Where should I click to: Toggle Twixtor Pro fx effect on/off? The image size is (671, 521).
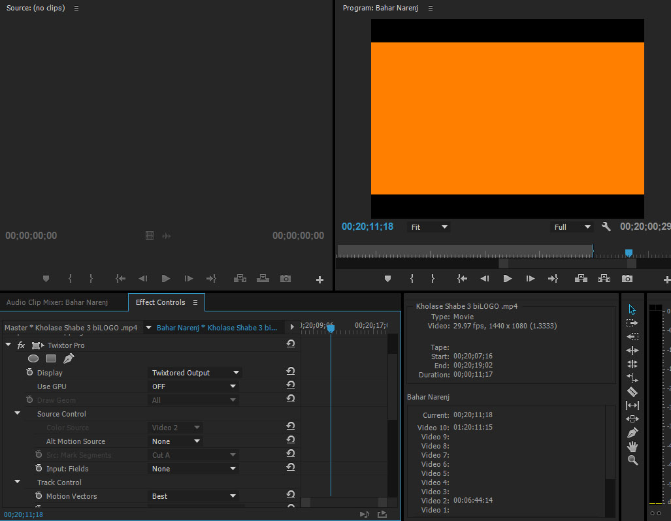pos(21,345)
